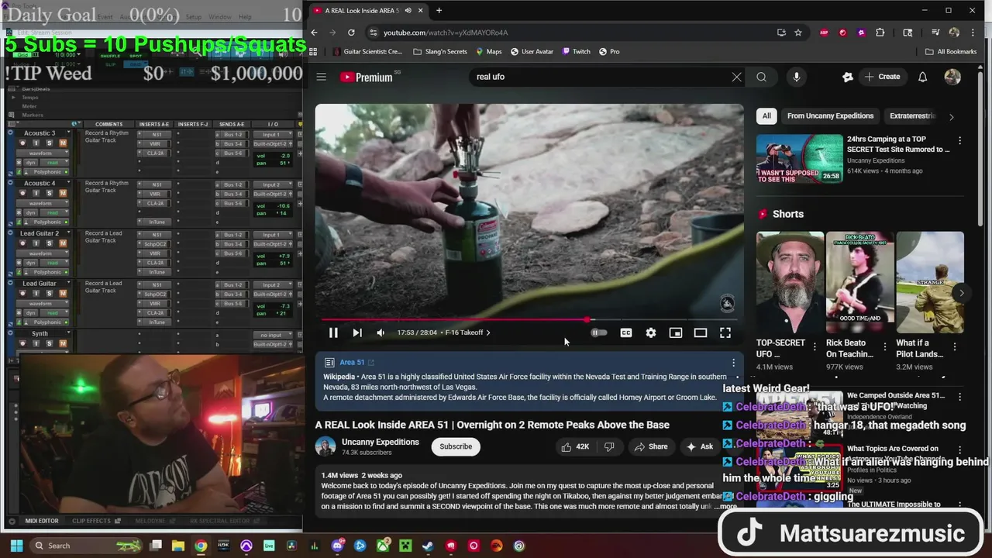Viewport: 992px width, 558px height.
Task: Open Lead Guitar 2 Input 1 selector
Action: [271, 235]
